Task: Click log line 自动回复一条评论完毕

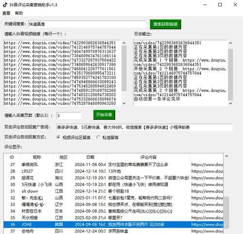Action: coord(157,99)
